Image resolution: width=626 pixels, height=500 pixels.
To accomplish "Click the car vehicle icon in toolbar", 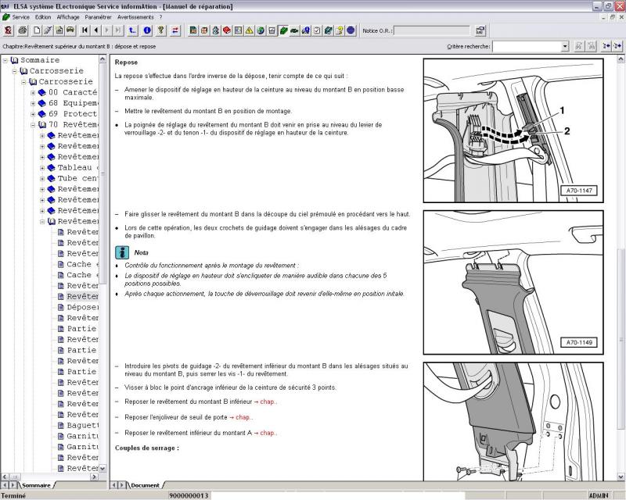I will pyautogui.click(x=70, y=30).
